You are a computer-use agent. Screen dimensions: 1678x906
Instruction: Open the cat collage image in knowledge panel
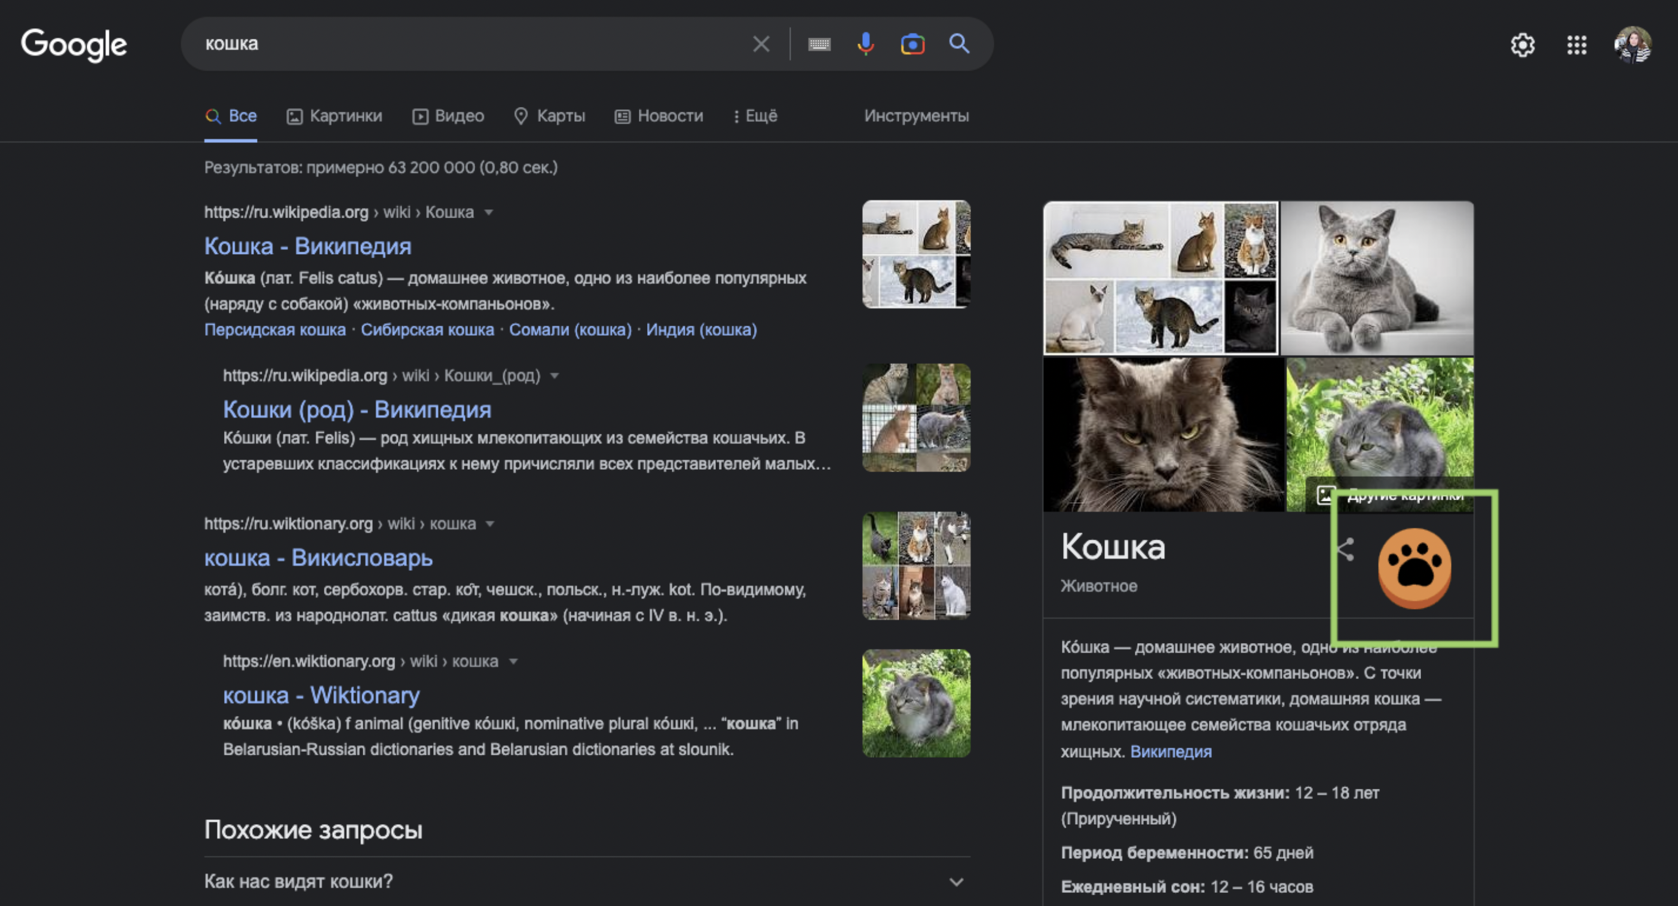point(1160,277)
